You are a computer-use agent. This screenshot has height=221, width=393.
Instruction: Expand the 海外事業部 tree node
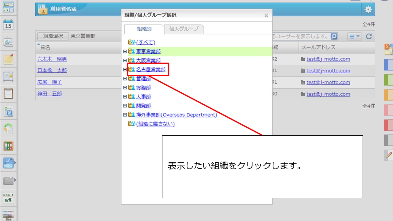tap(125, 115)
